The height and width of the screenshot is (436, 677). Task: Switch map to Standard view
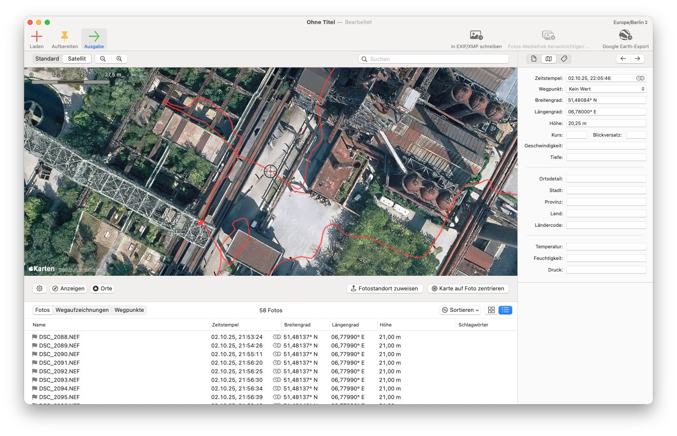coord(47,59)
